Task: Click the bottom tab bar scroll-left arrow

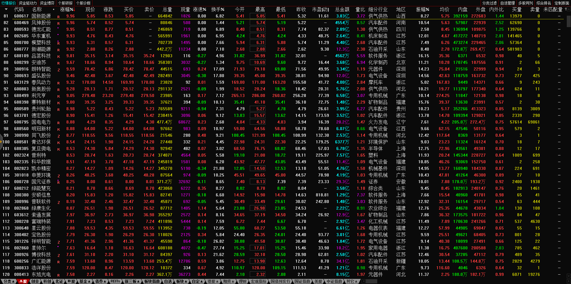Action: 364,281
